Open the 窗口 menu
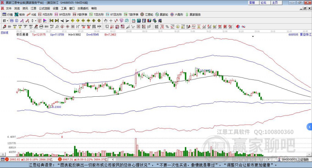 point(72,8)
